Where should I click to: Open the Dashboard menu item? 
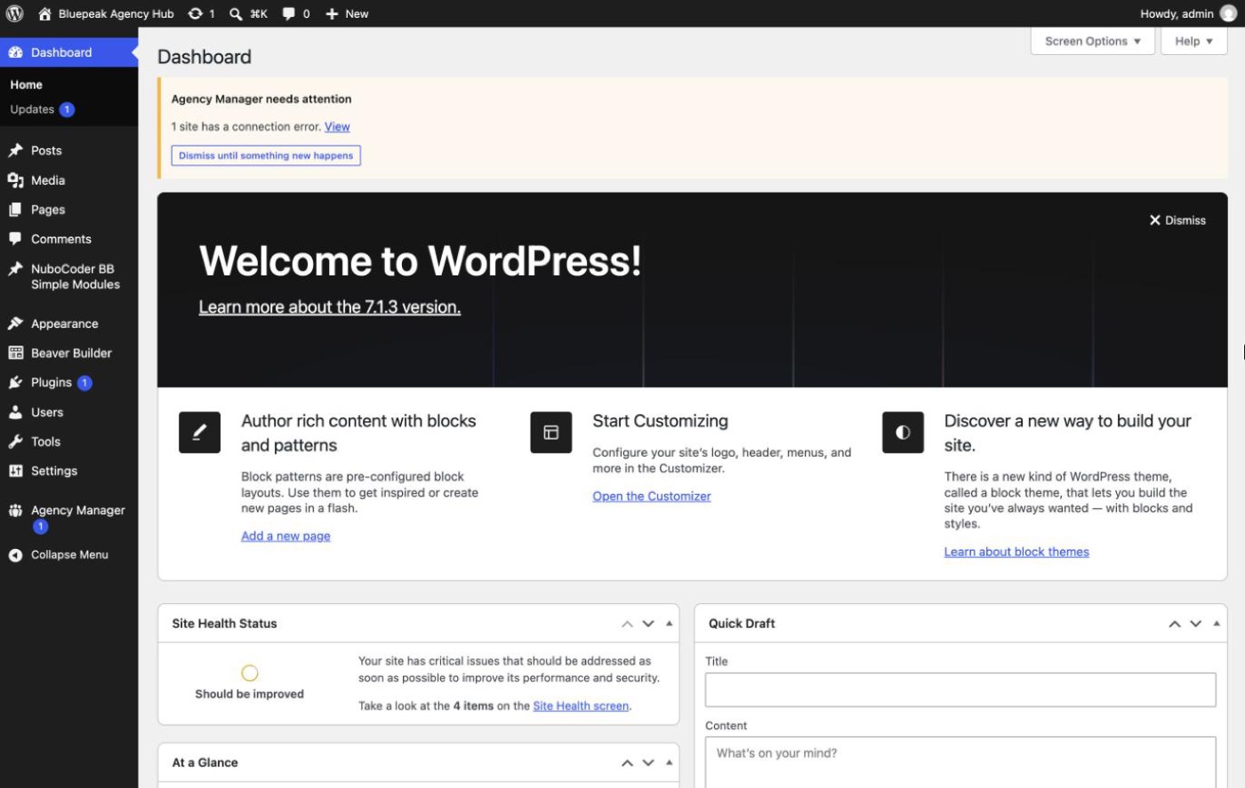point(69,52)
